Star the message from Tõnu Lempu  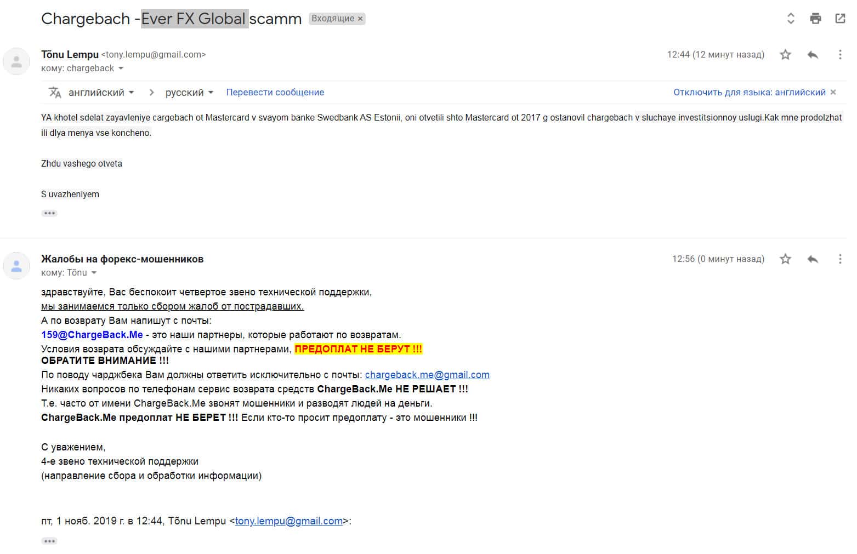[785, 55]
